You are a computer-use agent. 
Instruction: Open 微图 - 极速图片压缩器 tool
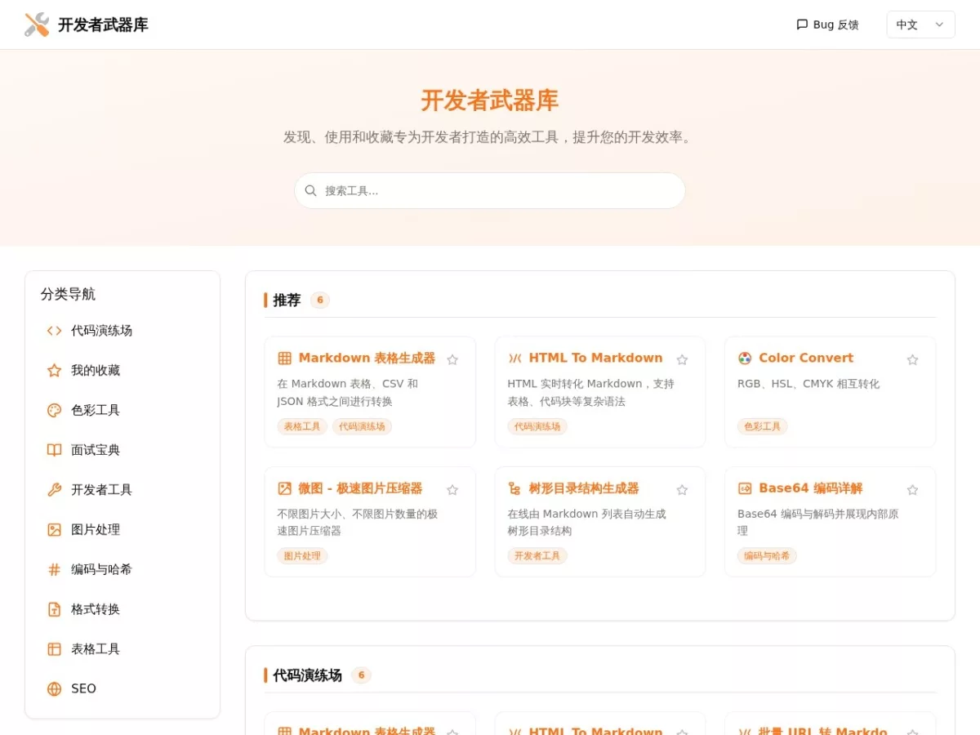[x=360, y=488]
